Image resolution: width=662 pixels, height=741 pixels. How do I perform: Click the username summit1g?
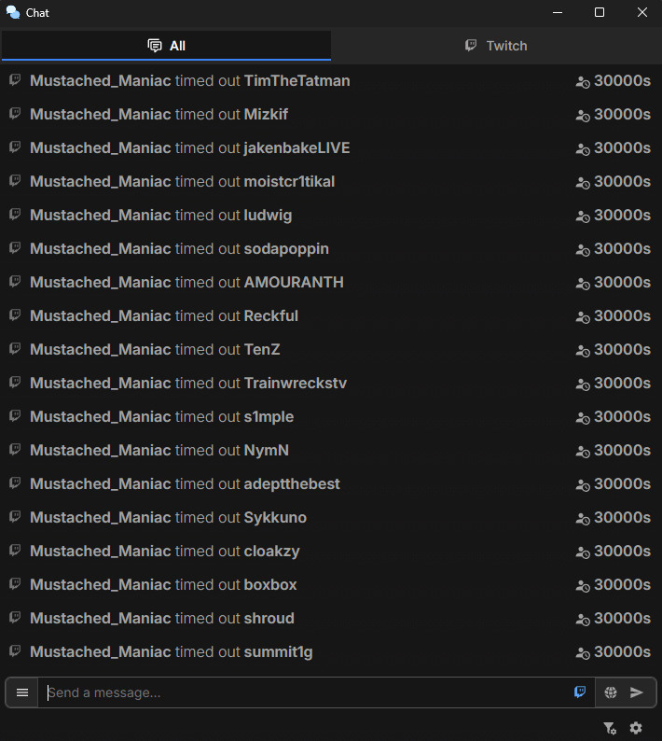[278, 651]
